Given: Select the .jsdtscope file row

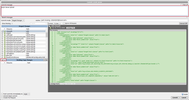Looking at the screenshot, I should tap(24, 35).
